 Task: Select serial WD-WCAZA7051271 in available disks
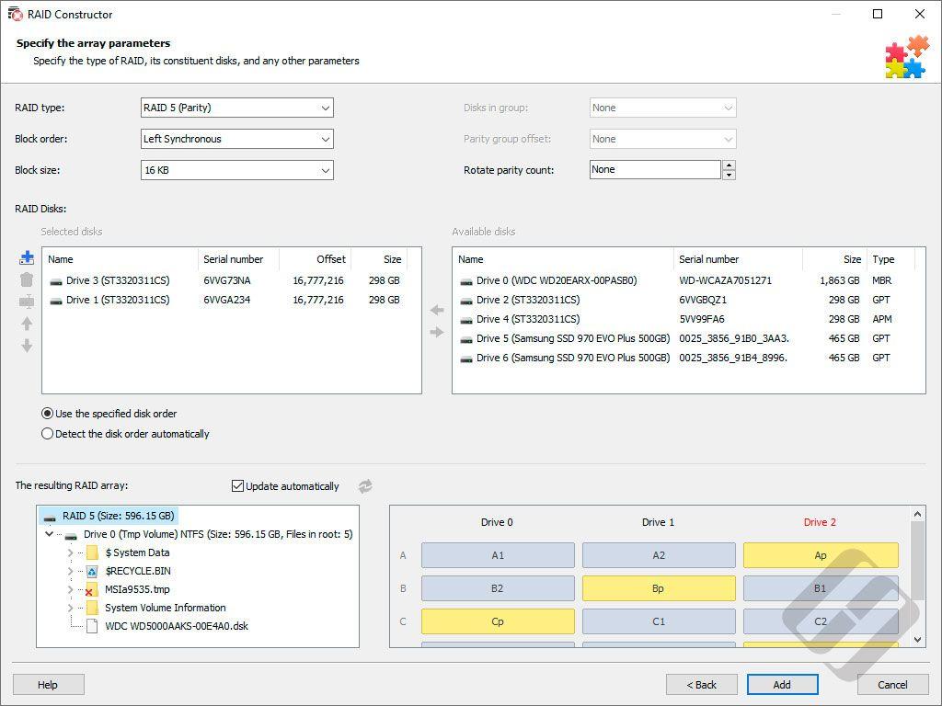coord(725,280)
